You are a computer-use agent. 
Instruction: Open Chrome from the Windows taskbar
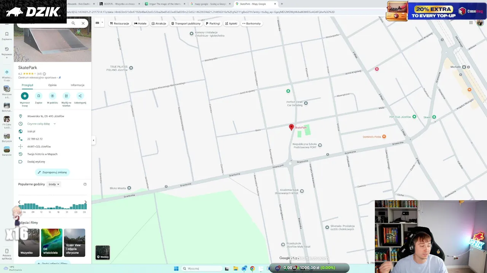252,268
